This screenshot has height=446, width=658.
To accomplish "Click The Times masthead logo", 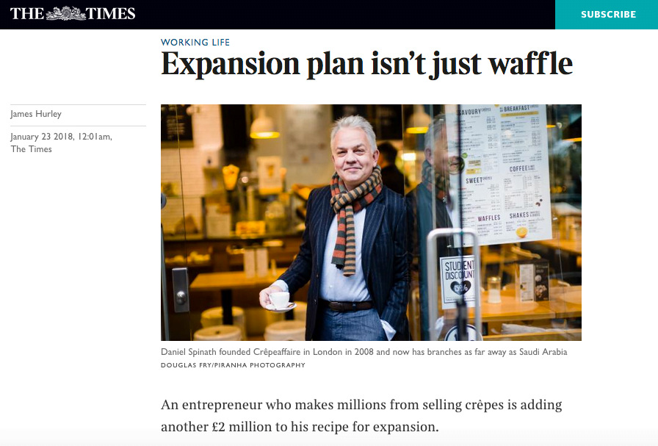I will 71,12.
